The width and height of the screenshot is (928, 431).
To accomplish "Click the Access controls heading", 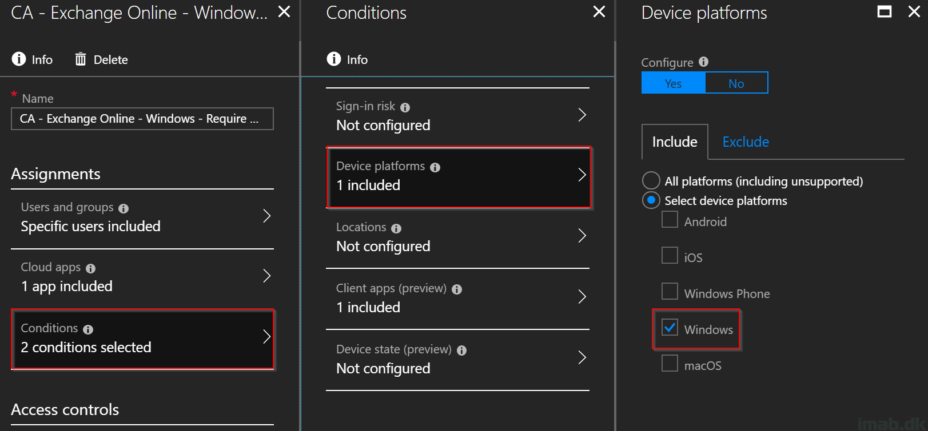I will (65, 409).
